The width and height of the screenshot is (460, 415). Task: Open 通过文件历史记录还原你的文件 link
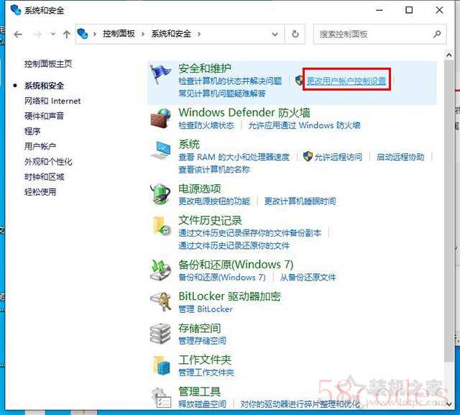click(x=234, y=245)
